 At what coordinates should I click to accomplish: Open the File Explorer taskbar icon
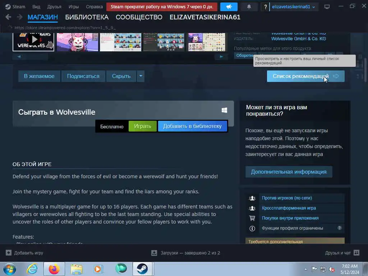[x=77, y=269]
